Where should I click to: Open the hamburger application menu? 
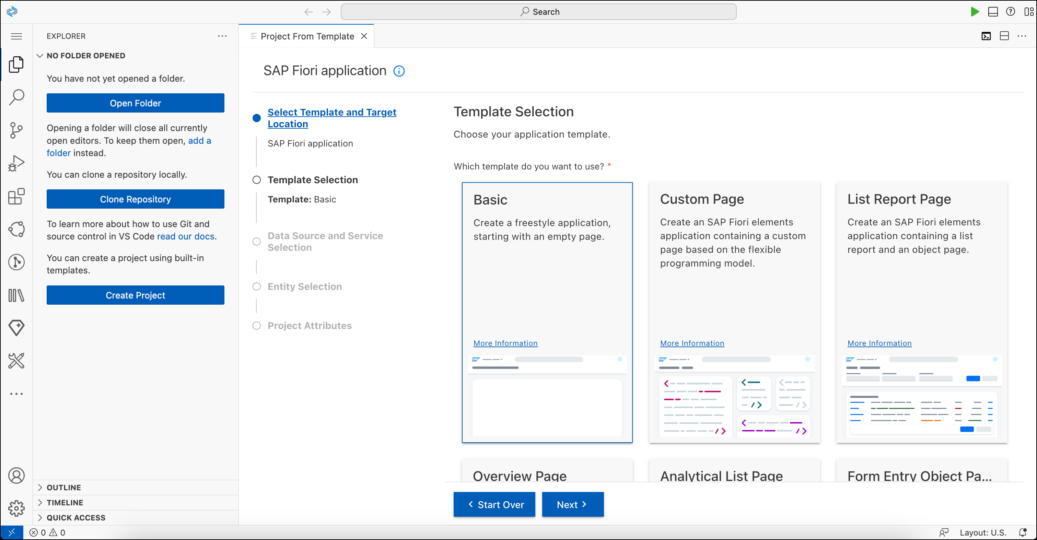(16, 36)
